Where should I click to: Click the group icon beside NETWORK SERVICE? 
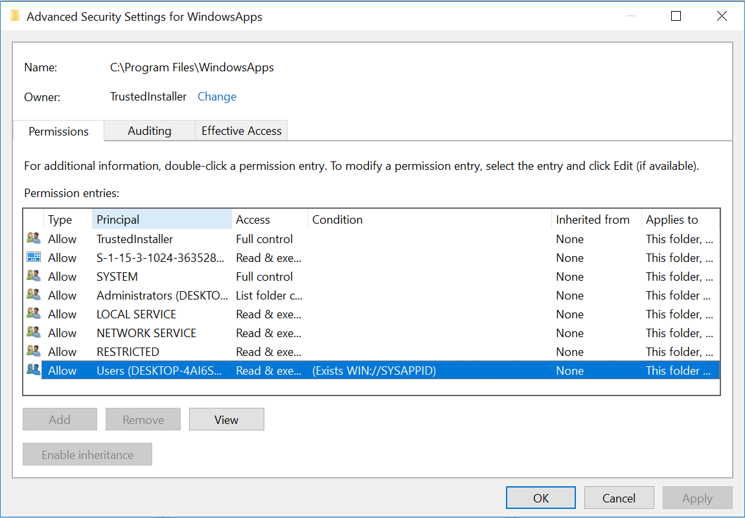click(33, 333)
